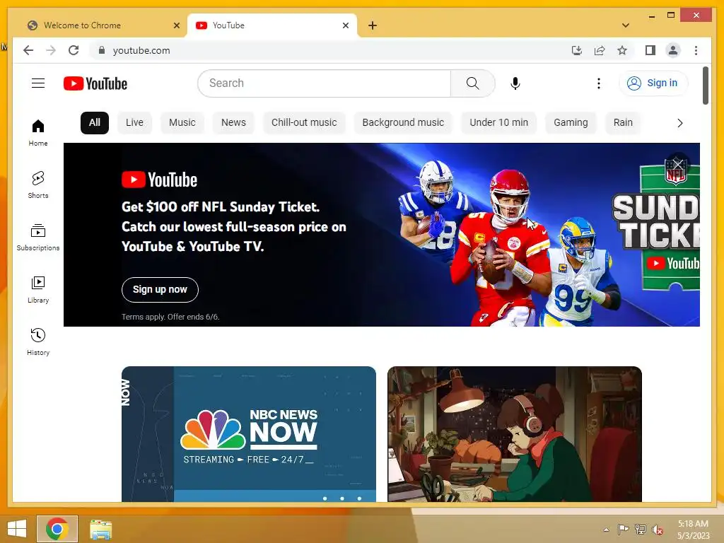
Task: Select the Under 10 min chip
Action: pyautogui.click(x=498, y=123)
